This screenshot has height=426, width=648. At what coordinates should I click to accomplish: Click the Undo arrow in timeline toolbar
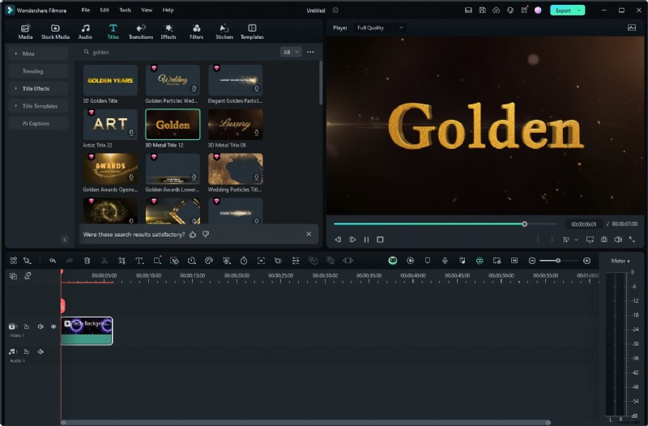click(x=53, y=261)
